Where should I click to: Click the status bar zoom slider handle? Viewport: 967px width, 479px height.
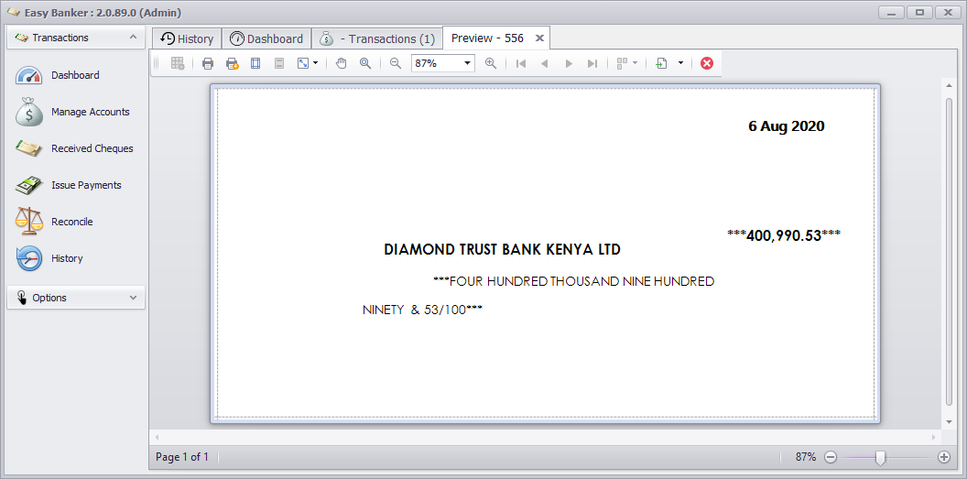[x=881, y=457]
